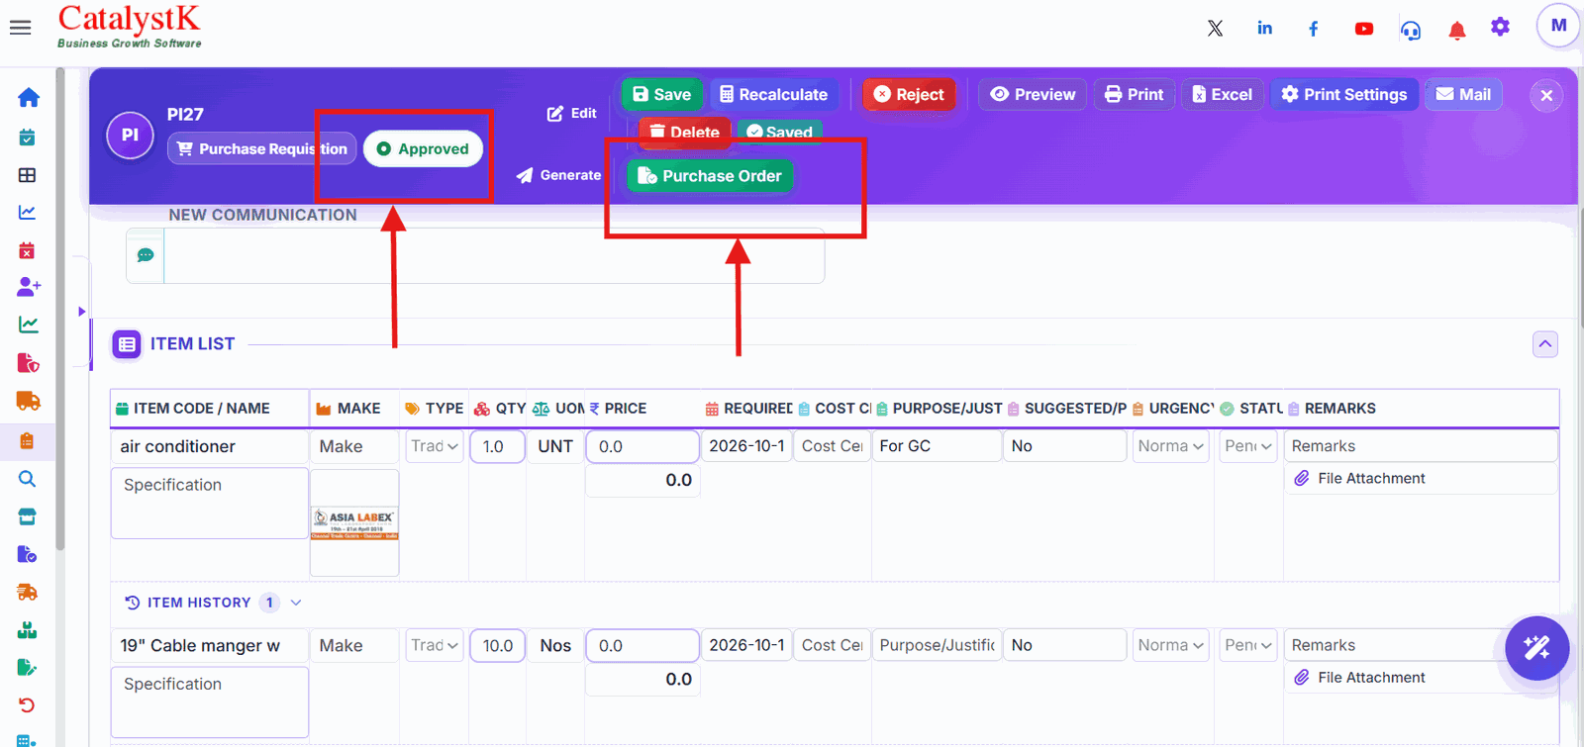
Task: Open the Facebook social link
Action: 1314,29
